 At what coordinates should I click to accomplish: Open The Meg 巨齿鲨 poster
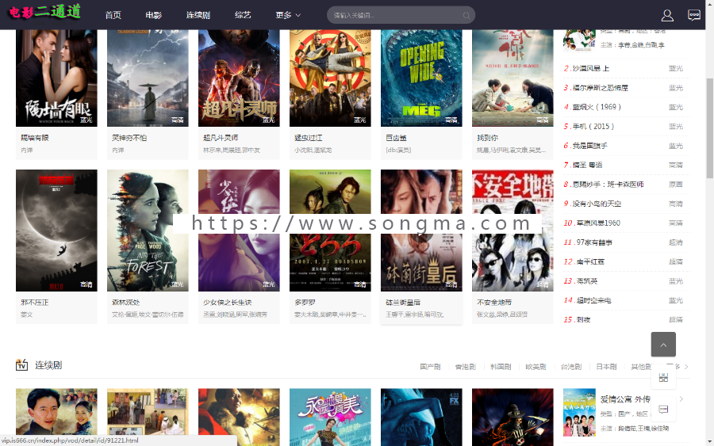421,78
